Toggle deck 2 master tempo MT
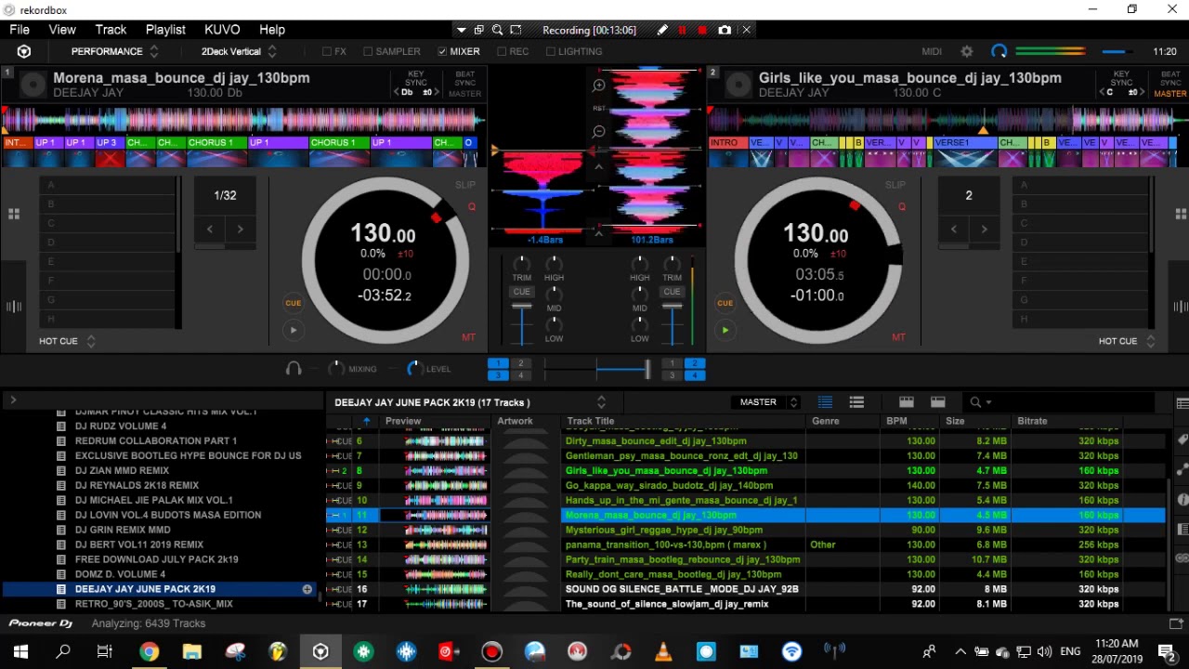This screenshot has width=1189, height=669. point(898,337)
